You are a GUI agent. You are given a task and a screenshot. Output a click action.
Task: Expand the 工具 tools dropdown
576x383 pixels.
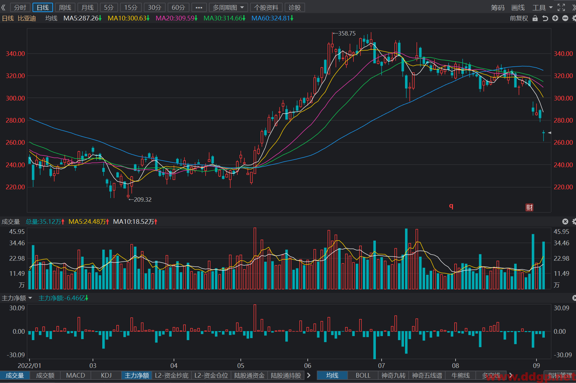(x=542, y=7)
